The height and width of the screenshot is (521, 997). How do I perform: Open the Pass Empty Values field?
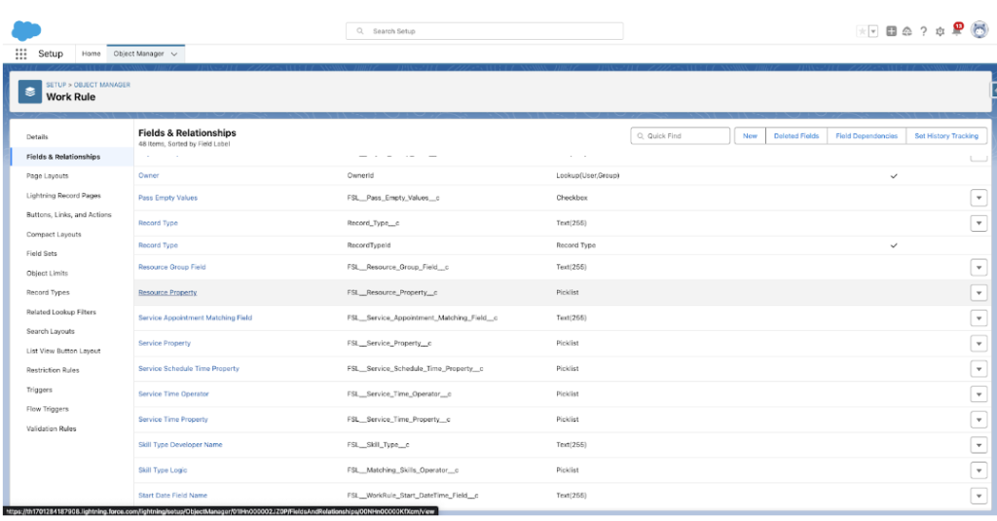pos(167,198)
